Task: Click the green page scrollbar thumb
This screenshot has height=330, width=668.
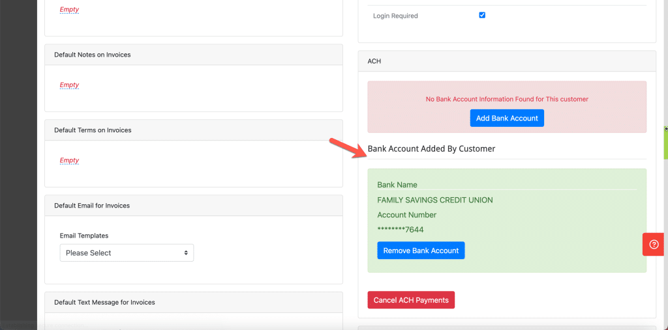Action: (666, 143)
